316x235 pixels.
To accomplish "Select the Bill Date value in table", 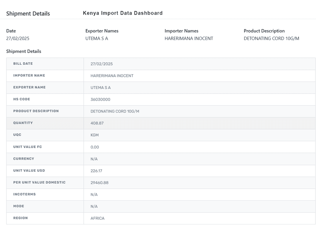I will pos(102,64).
